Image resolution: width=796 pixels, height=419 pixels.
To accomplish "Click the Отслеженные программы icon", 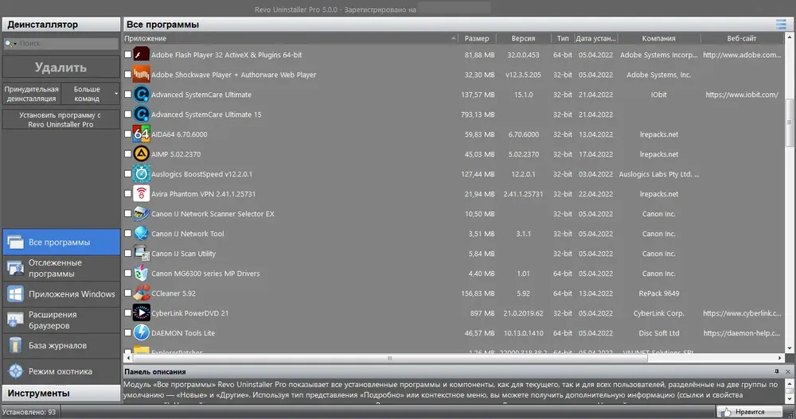I will click(16, 268).
